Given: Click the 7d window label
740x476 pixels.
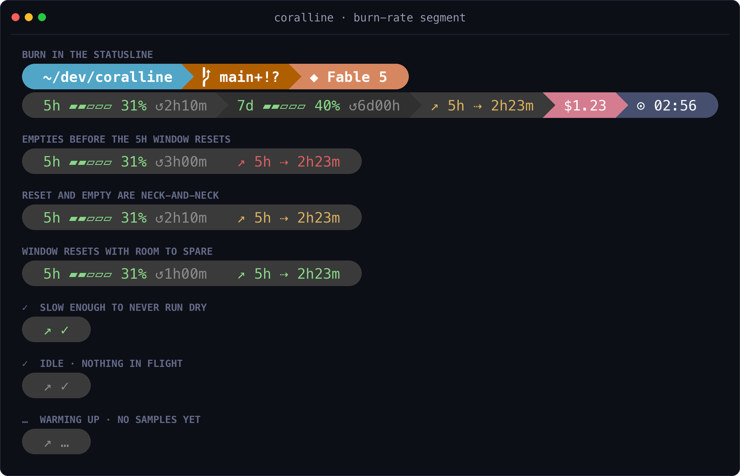Looking at the screenshot, I should tap(245, 106).
